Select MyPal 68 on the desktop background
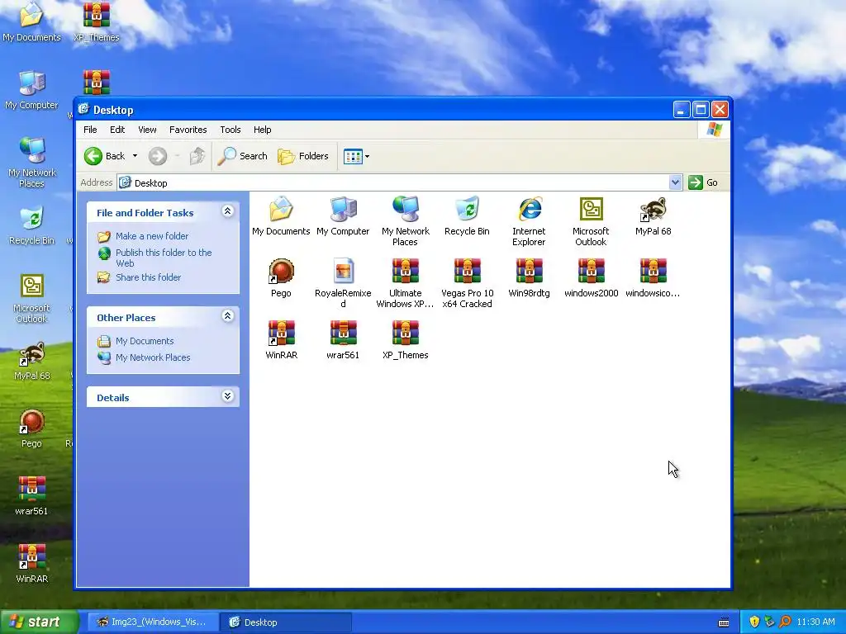Viewport: 846px width, 634px height. (31, 361)
